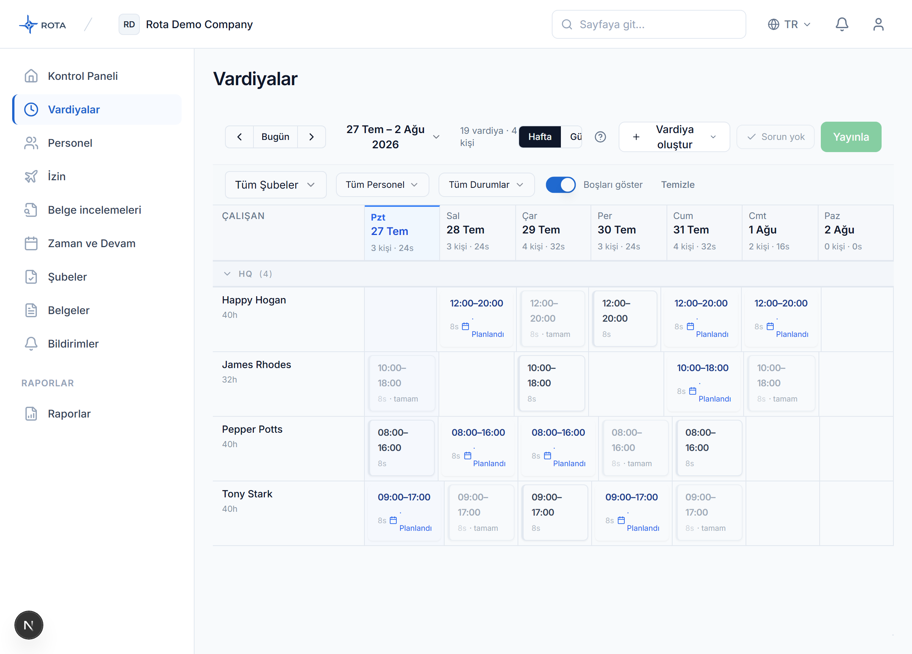Open the Tüm Durumlar dropdown

coord(486,185)
